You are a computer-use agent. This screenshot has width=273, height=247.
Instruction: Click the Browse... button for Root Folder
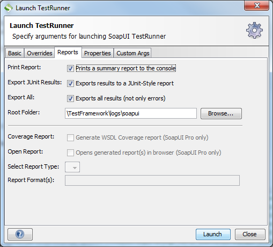[x=221, y=113]
